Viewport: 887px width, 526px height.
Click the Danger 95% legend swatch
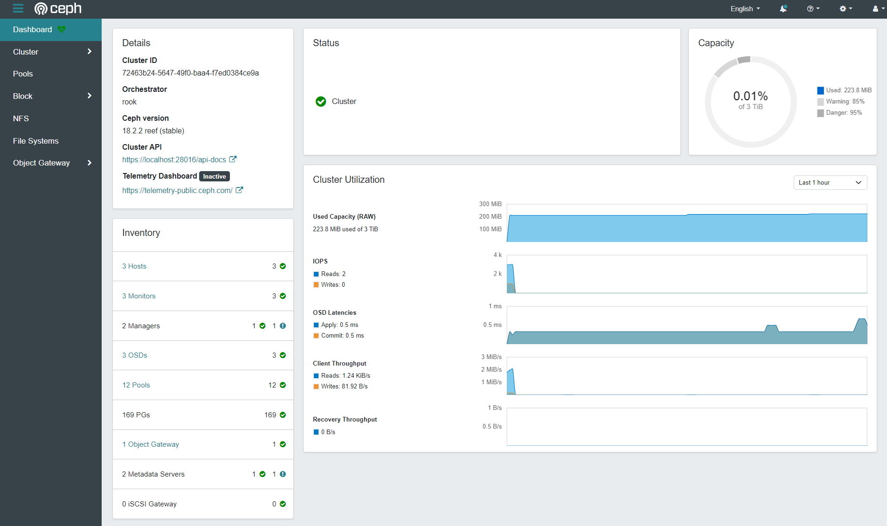point(820,113)
